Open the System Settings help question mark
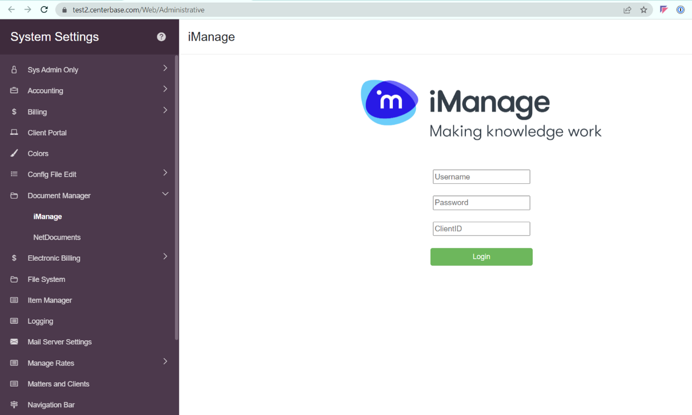This screenshot has height=415, width=692. [161, 37]
